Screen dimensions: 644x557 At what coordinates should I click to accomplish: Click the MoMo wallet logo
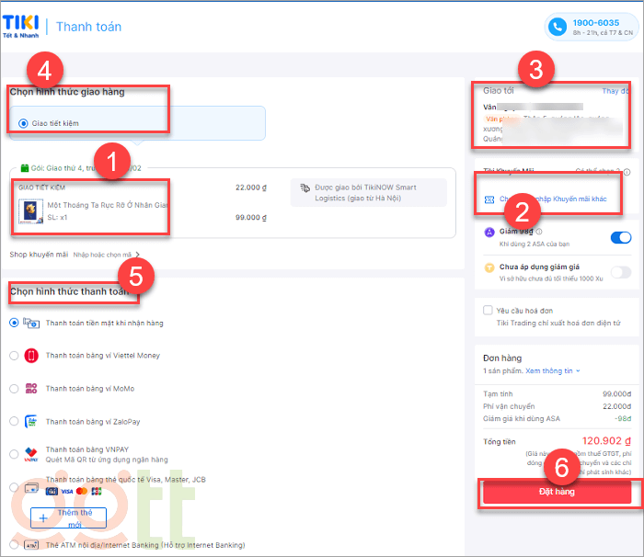coord(31,389)
